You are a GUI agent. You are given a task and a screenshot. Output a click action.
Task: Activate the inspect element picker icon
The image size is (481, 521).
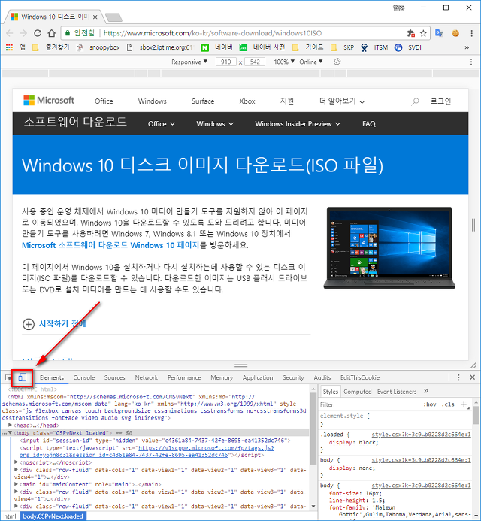click(8, 377)
